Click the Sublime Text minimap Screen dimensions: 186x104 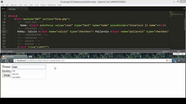point(176,14)
